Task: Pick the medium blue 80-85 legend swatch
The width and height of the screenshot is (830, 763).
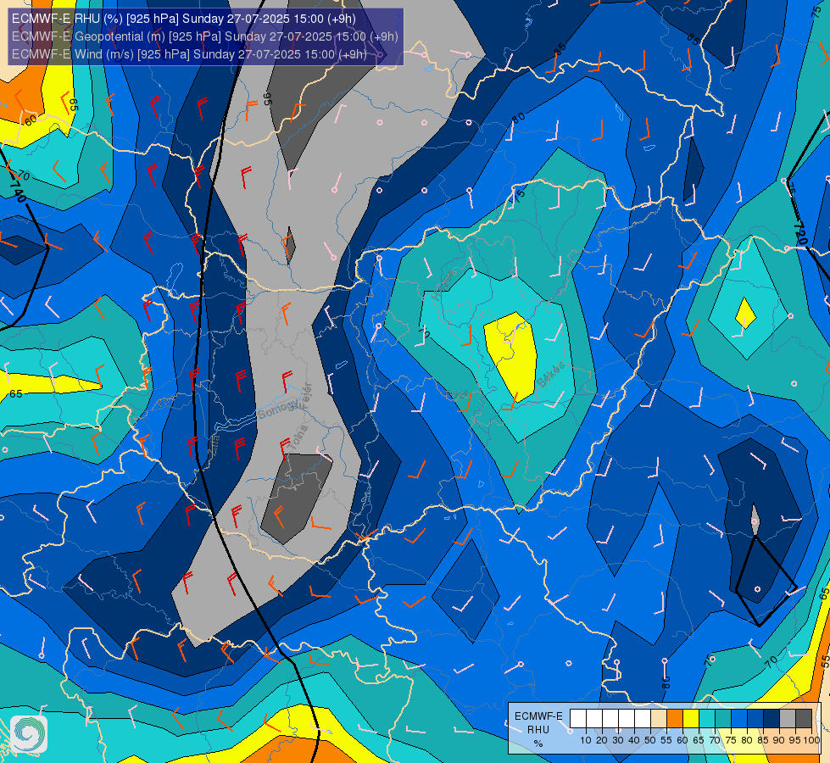Action: coord(755,718)
